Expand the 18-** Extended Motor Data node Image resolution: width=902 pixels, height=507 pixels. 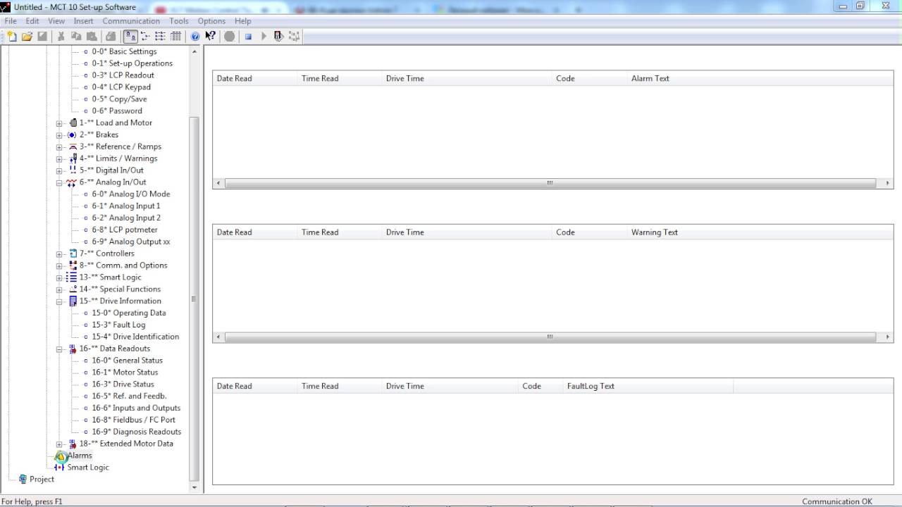click(x=60, y=444)
